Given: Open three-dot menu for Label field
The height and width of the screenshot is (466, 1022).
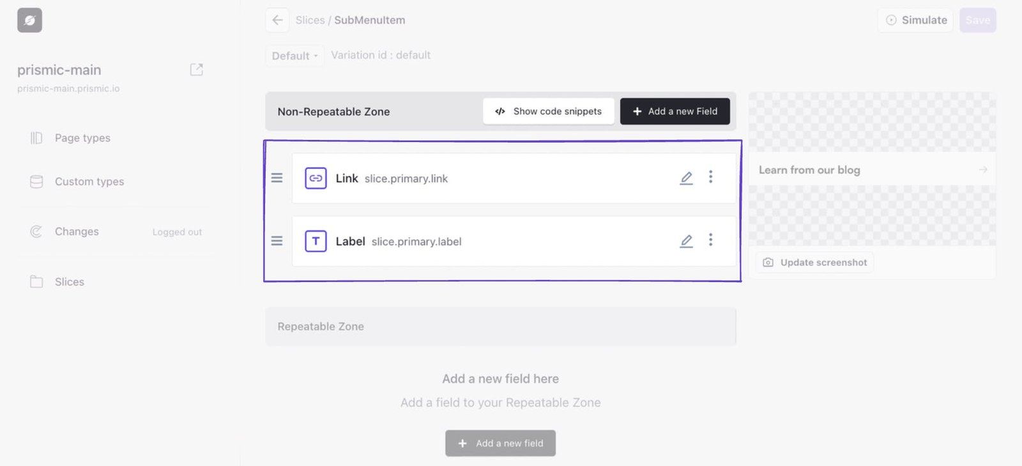Looking at the screenshot, I should pyautogui.click(x=710, y=240).
